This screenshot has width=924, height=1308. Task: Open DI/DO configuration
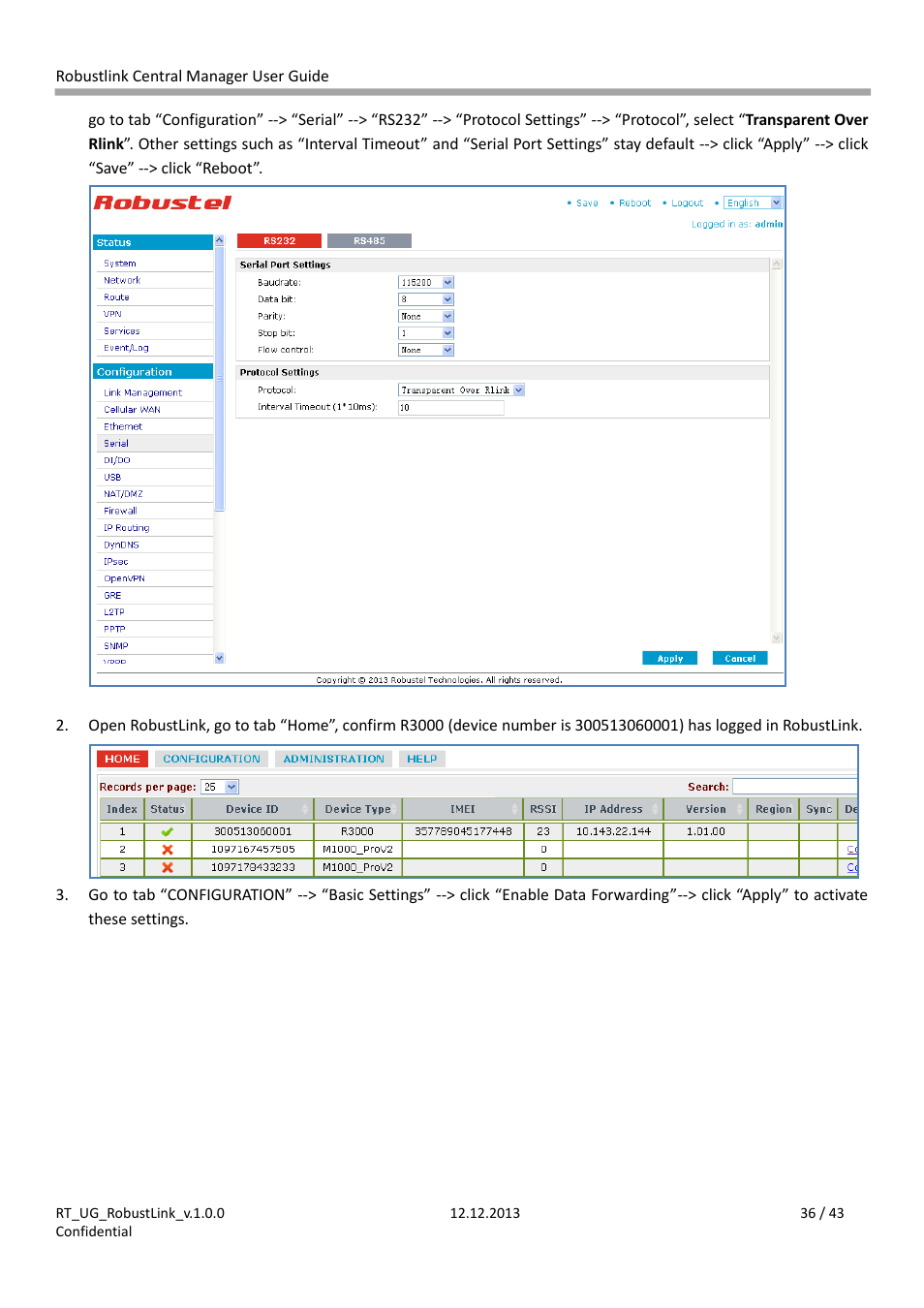coord(117,460)
